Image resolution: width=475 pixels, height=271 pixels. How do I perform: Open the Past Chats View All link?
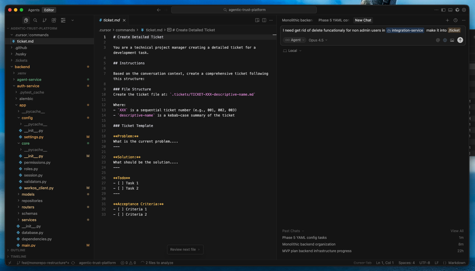457,231
